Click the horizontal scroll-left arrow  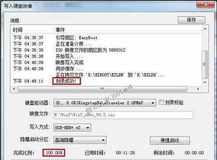pyautogui.click(x=14, y=89)
